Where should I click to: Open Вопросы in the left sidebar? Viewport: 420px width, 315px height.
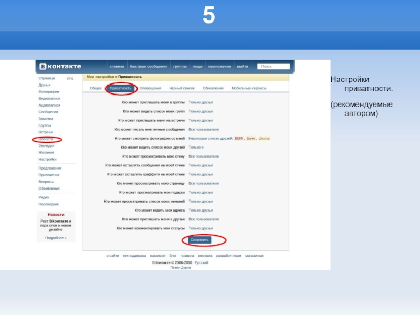click(46, 182)
